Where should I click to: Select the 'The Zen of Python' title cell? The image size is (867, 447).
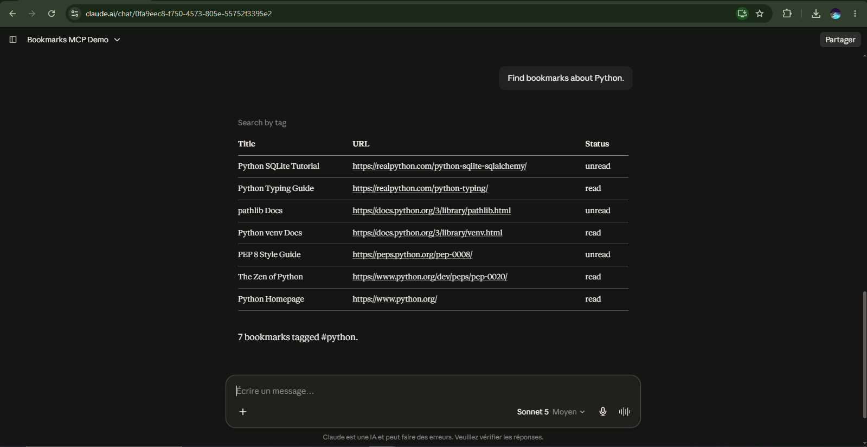coord(271,277)
